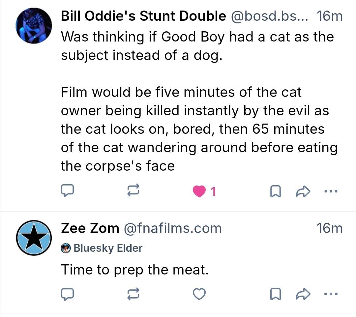Image resolution: width=356 pixels, height=317 pixels.
Task: Click the 16m timestamp on Zee Zom's post
Action: 329,228
